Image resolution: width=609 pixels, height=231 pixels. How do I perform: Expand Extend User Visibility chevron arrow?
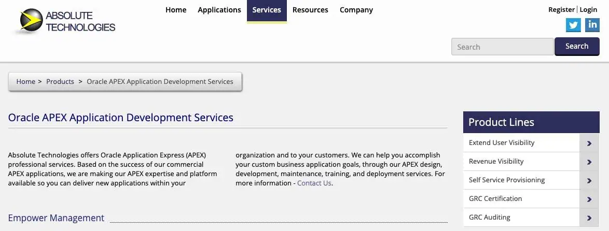589,143
